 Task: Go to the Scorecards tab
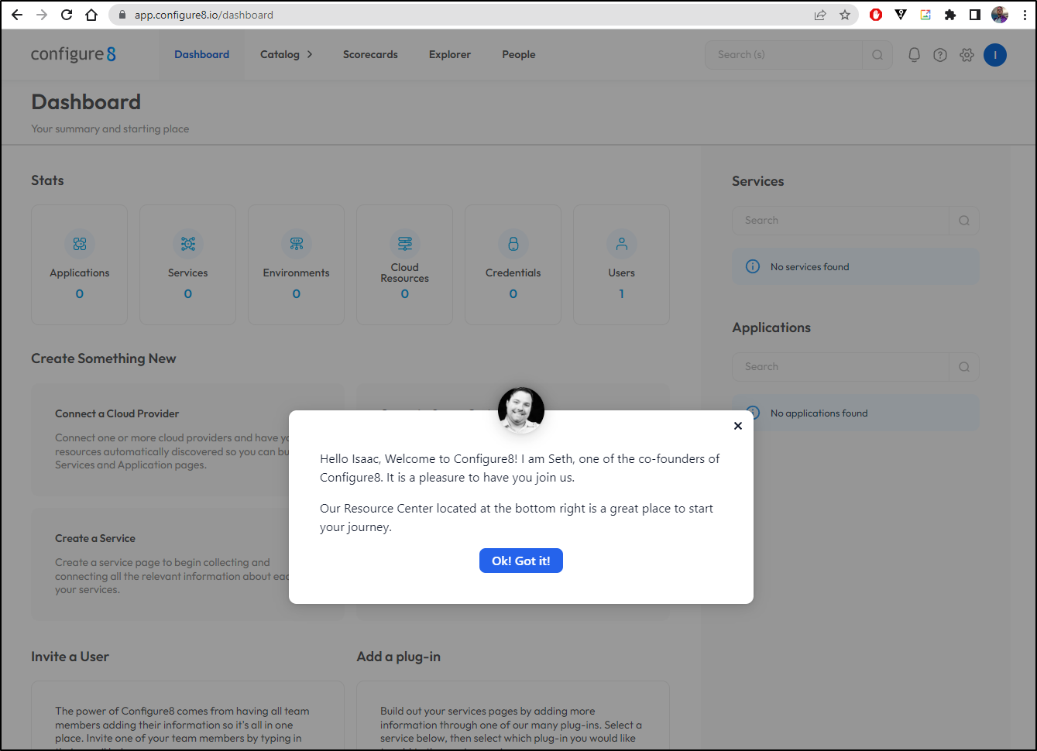click(370, 55)
